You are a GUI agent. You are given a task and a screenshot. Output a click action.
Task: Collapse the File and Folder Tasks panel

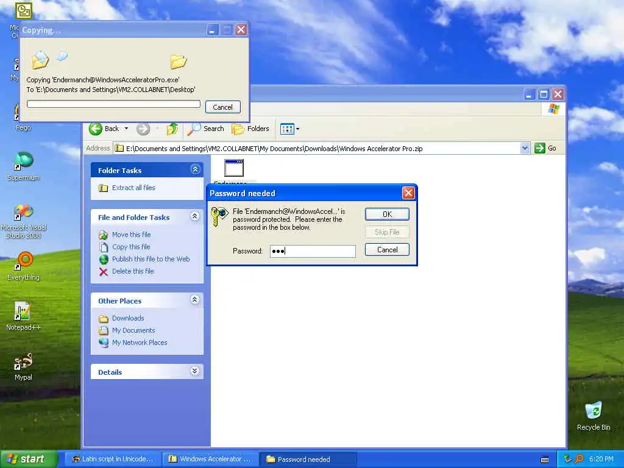tap(195, 216)
